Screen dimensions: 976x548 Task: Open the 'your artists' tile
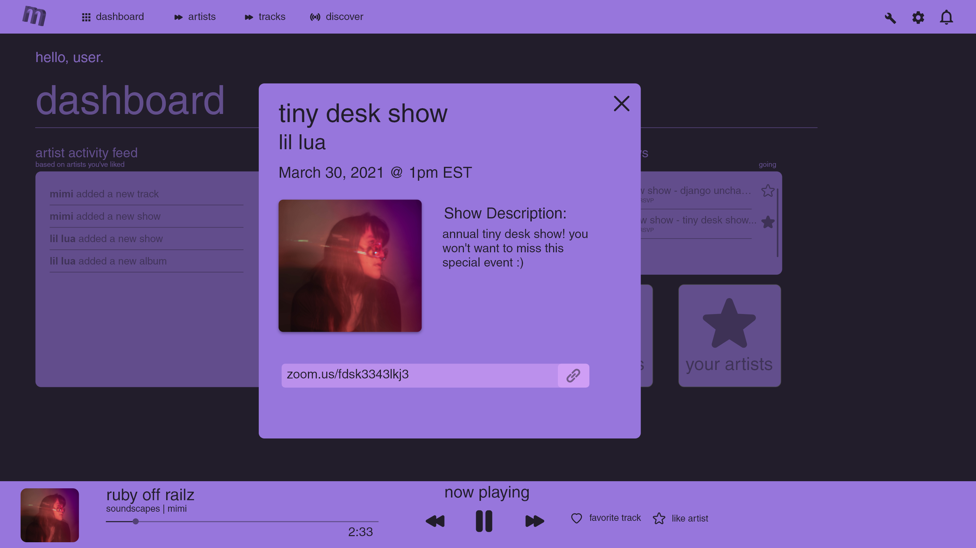click(x=729, y=336)
